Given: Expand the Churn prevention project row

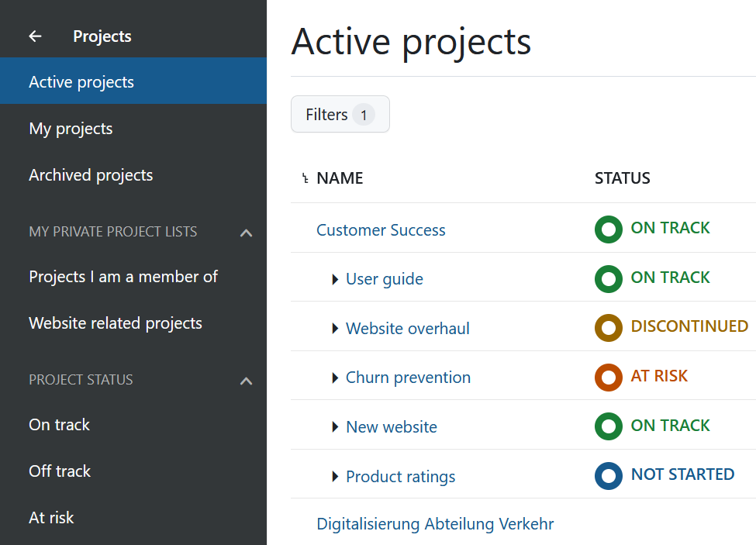Looking at the screenshot, I should coord(335,378).
